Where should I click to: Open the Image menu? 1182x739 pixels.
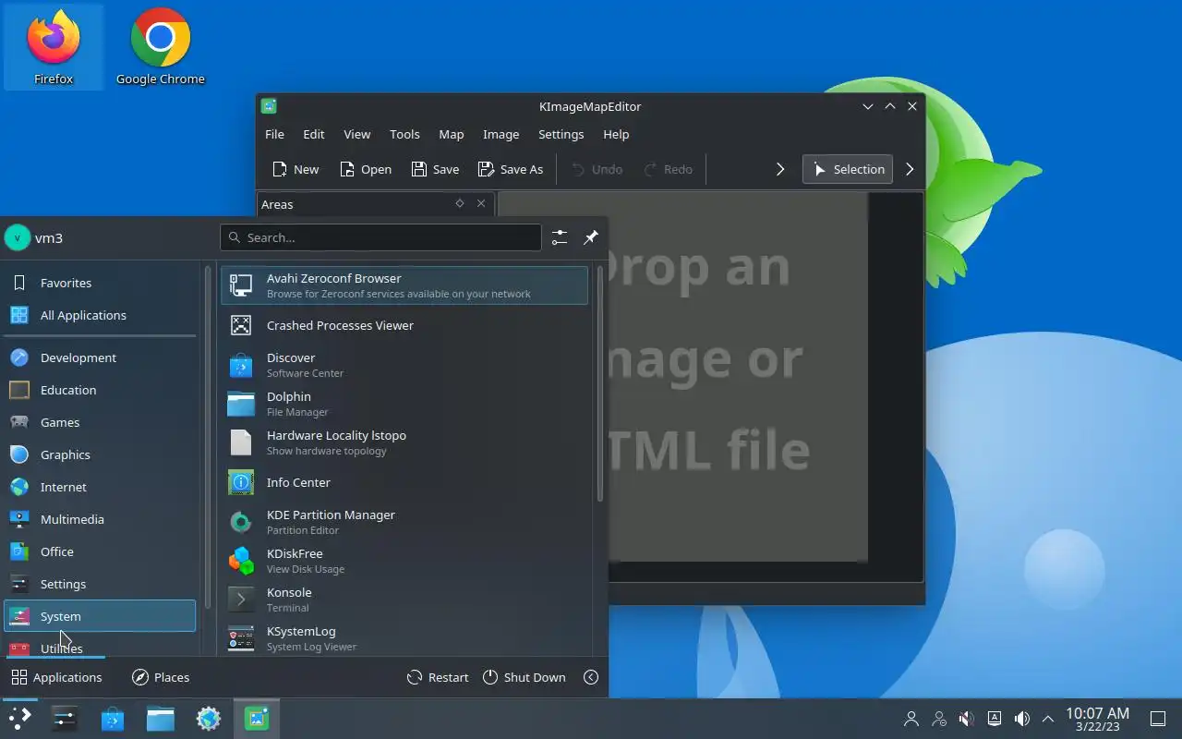501,134
